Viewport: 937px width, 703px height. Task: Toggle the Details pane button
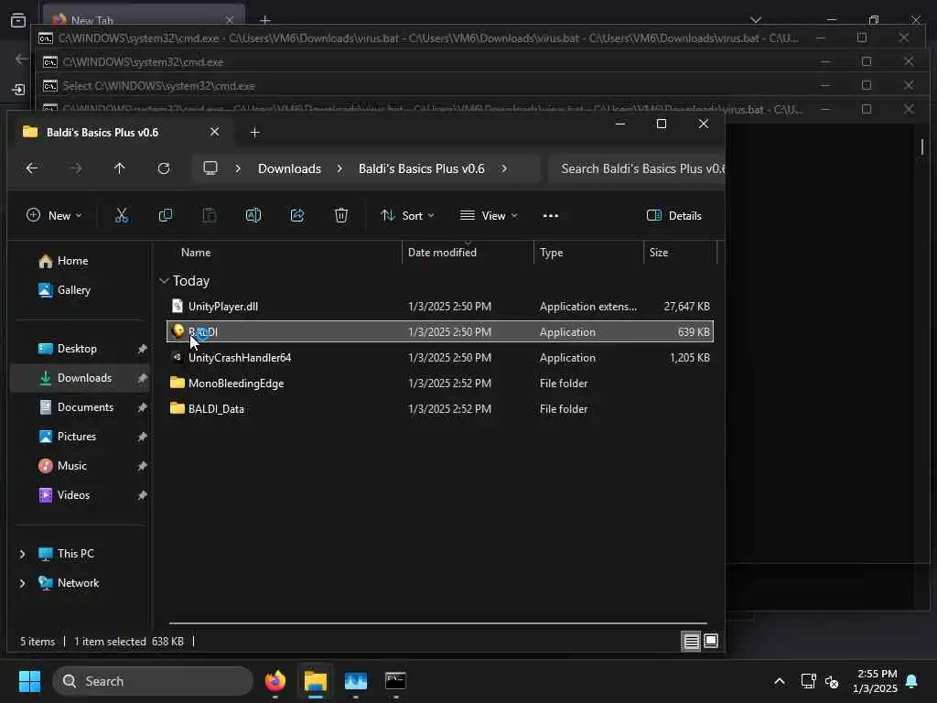(674, 216)
